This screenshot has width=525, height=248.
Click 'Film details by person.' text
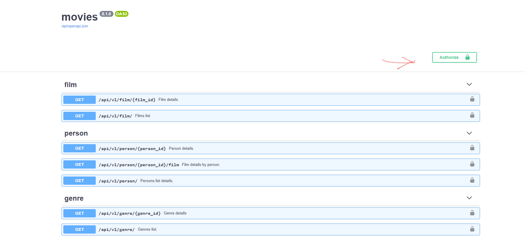pyautogui.click(x=201, y=165)
